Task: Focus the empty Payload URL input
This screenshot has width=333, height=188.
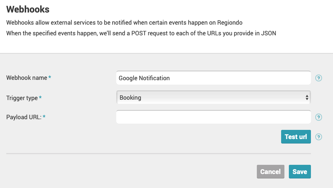Action: pyautogui.click(x=213, y=117)
